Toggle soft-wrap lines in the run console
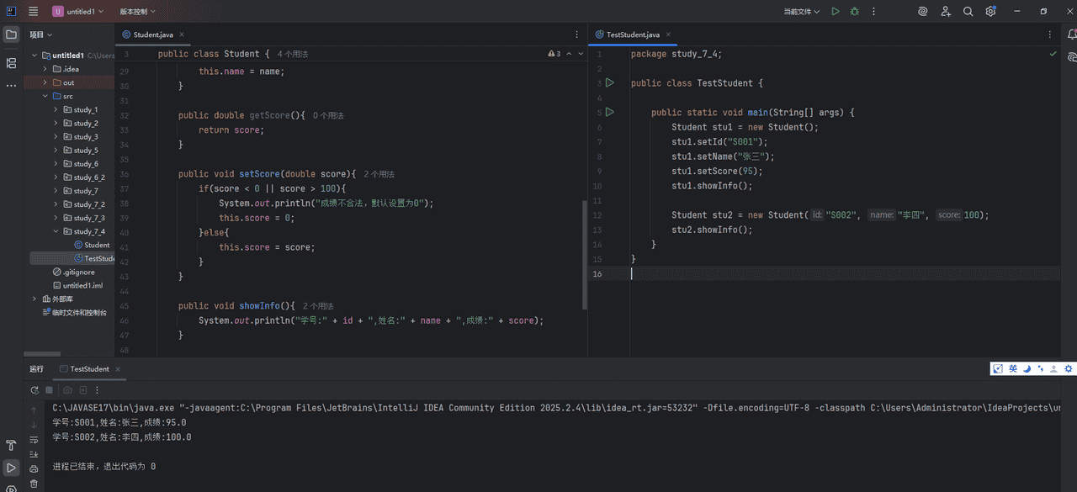This screenshot has height=492, width=1077. (34, 440)
